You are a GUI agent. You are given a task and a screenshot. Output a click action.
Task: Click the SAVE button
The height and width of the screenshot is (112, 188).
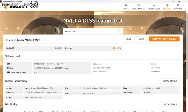pyautogui.click(x=142, y=39)
